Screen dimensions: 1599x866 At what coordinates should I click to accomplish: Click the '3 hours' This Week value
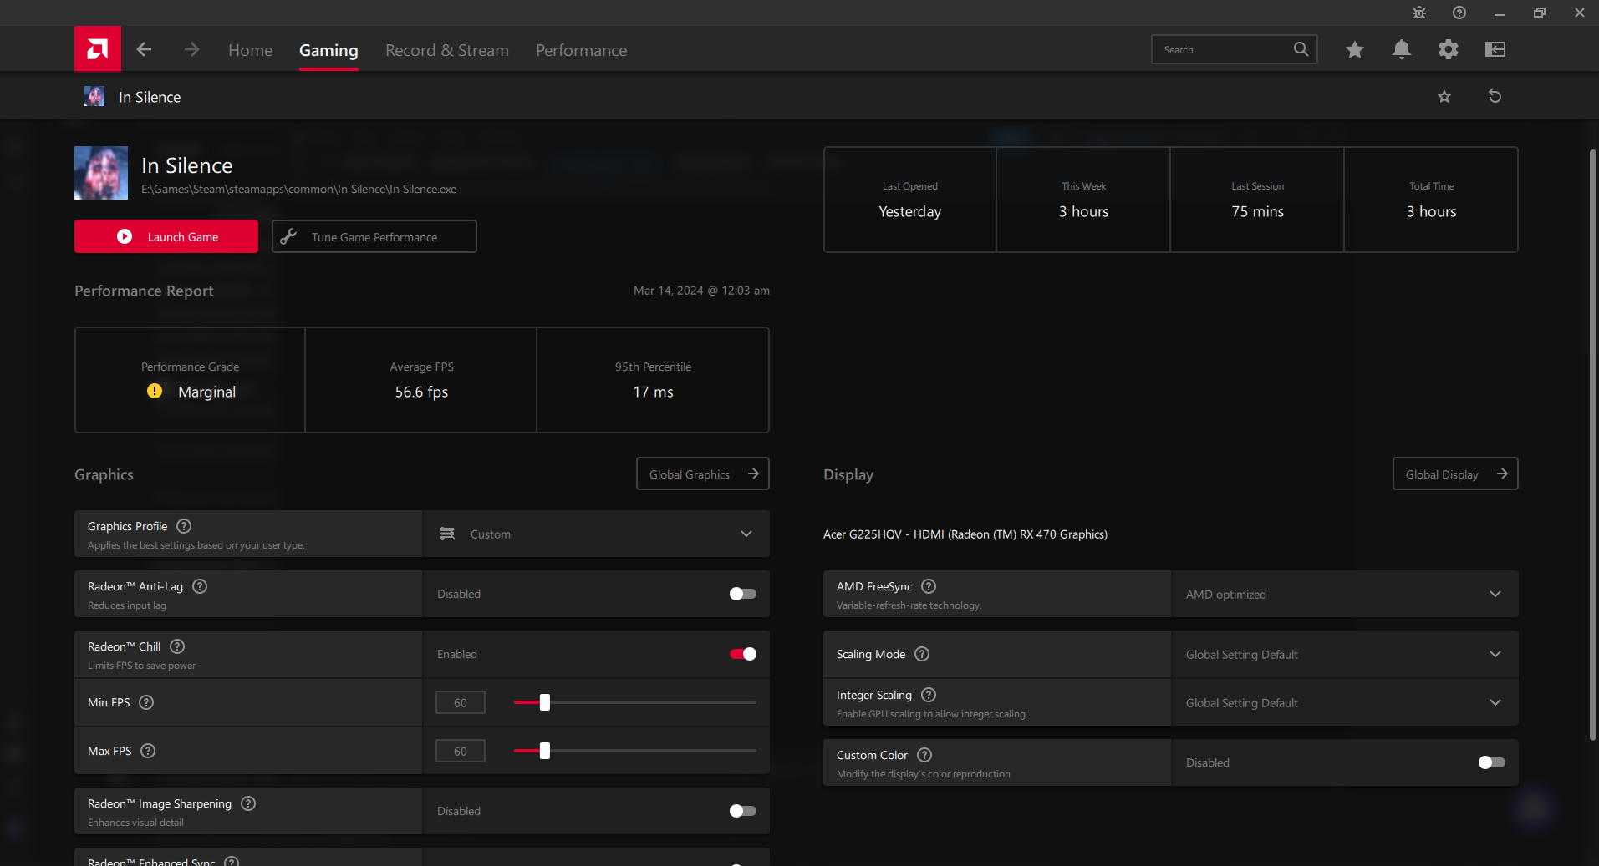[1083, 211]
